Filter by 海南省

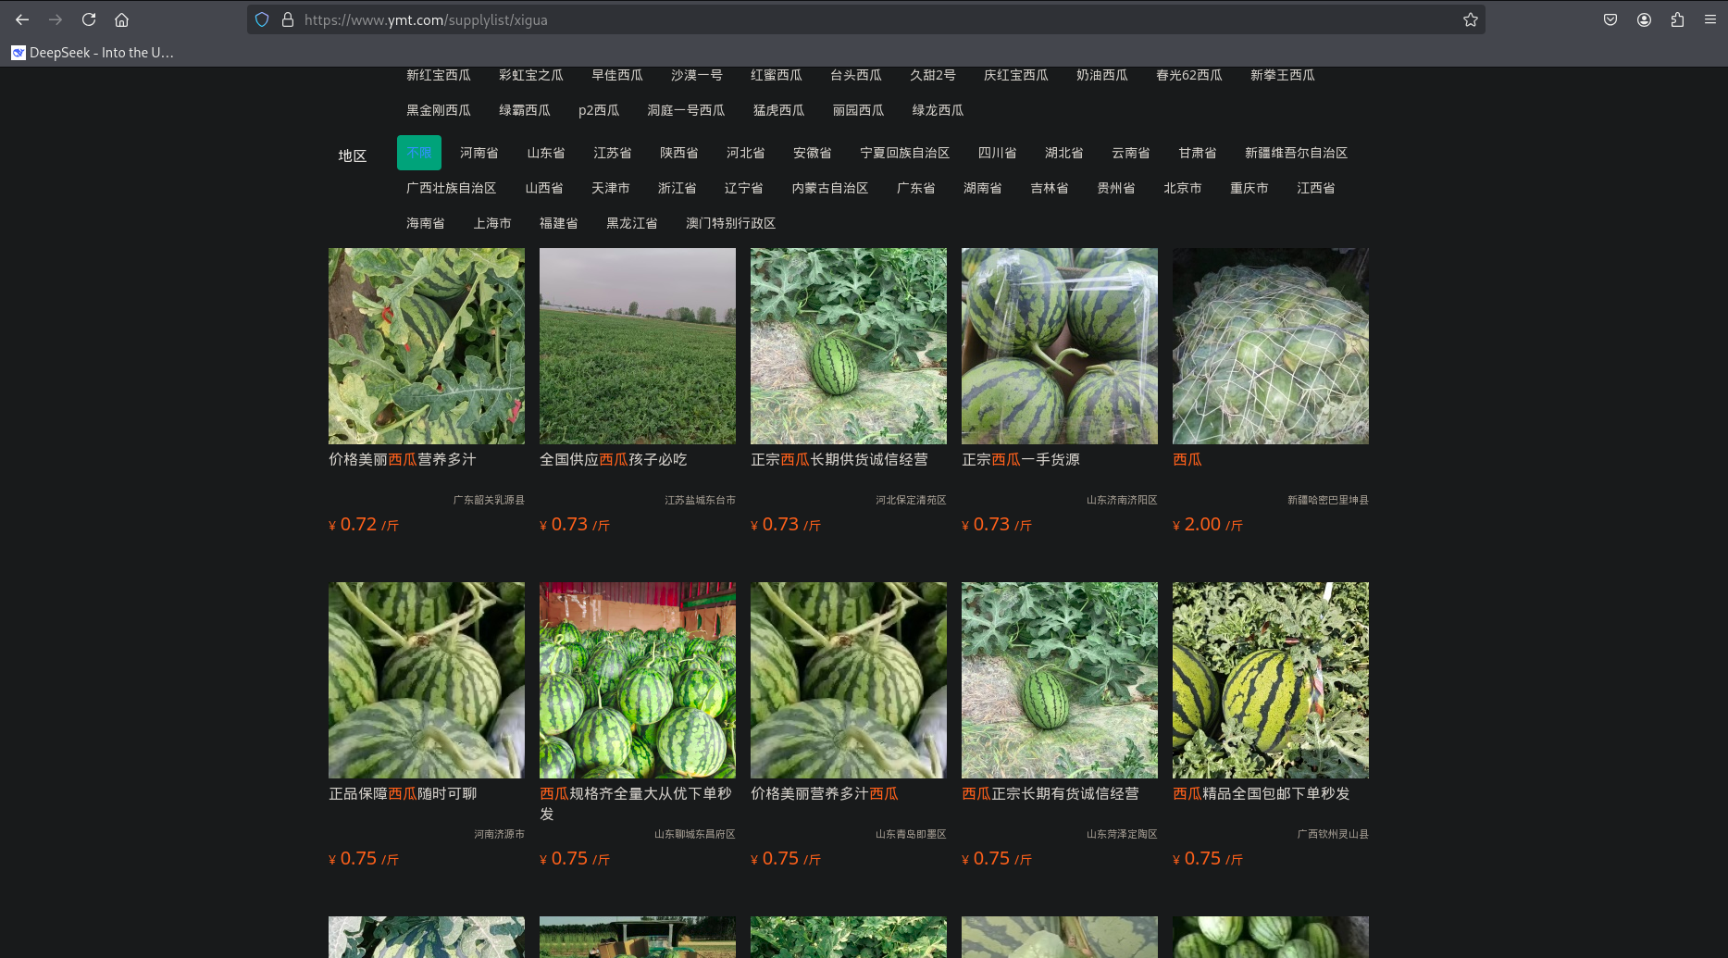coord(426,223)
